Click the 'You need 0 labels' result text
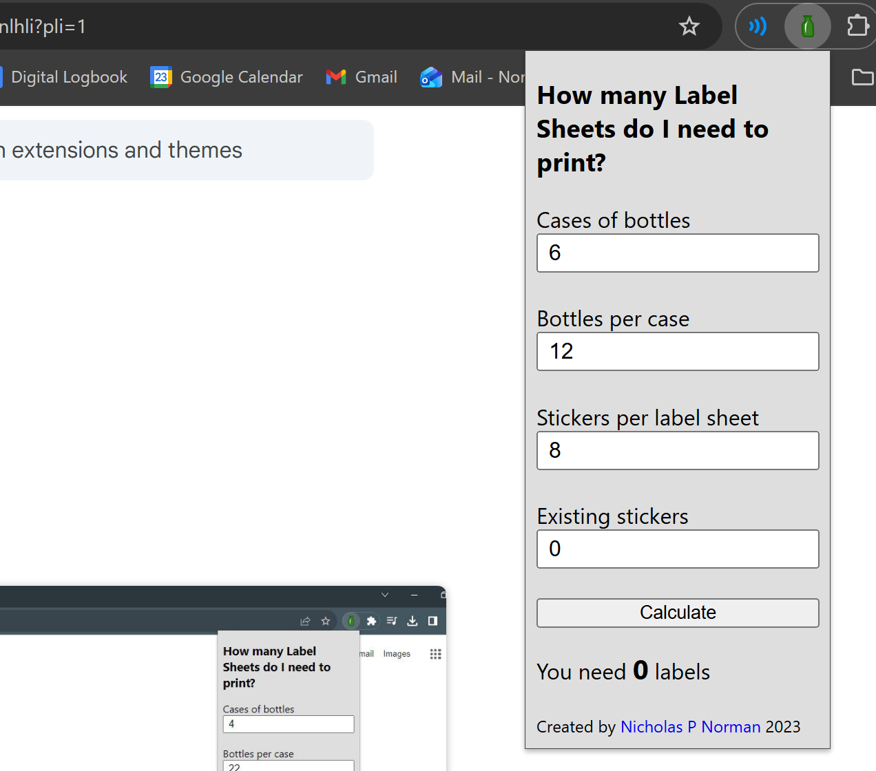 [x=623, y=671]
